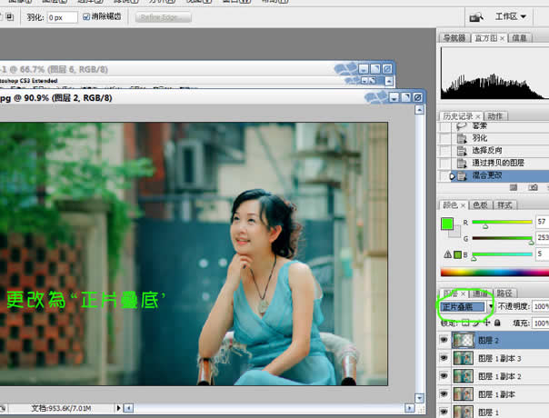This screenshot has height=418, width=549.
Task: Click the out-of-gamut warning triangle
Action: pyautogui.click(x=447, y=254)
